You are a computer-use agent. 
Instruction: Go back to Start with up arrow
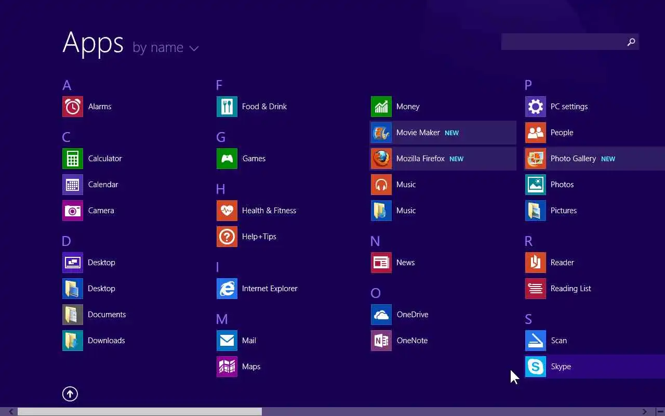70,394
